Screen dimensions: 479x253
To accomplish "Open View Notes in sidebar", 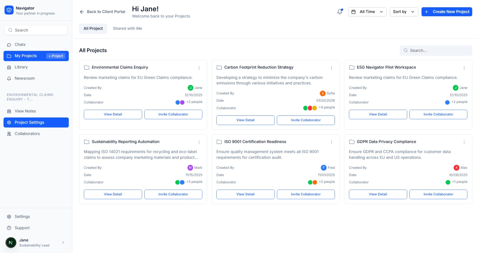I will pyautogui.click(x=25, y=111).
